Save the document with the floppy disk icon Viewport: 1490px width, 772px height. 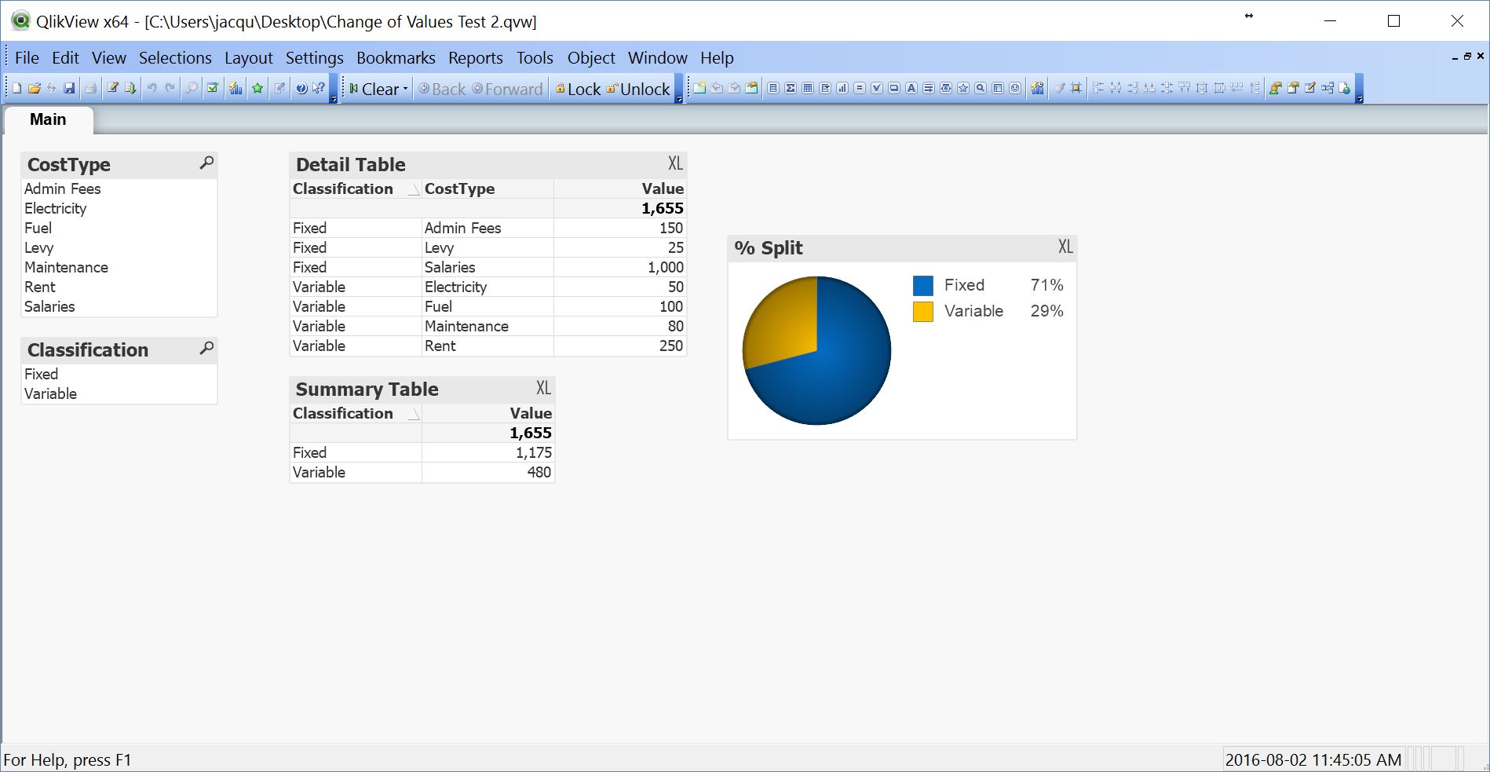pos(69,89)
